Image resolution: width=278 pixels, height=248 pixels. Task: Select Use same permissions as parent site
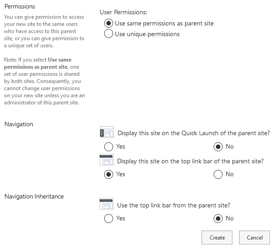pos(108,23)
